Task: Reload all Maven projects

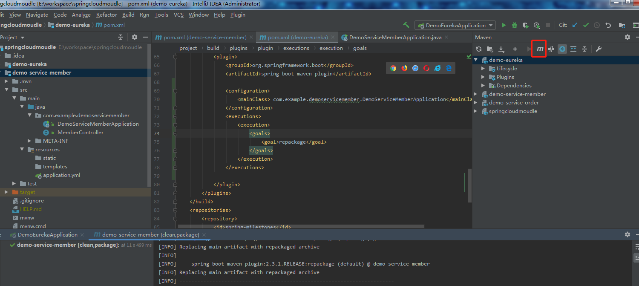Action: pyautogui.click(x=478, y=49)
